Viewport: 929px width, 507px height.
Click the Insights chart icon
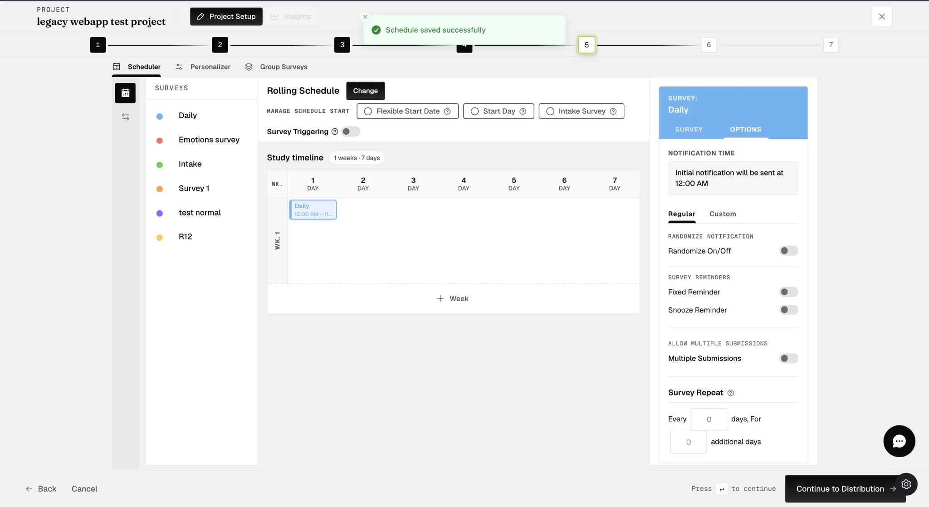pyautogui.click(x=275, y=17)
